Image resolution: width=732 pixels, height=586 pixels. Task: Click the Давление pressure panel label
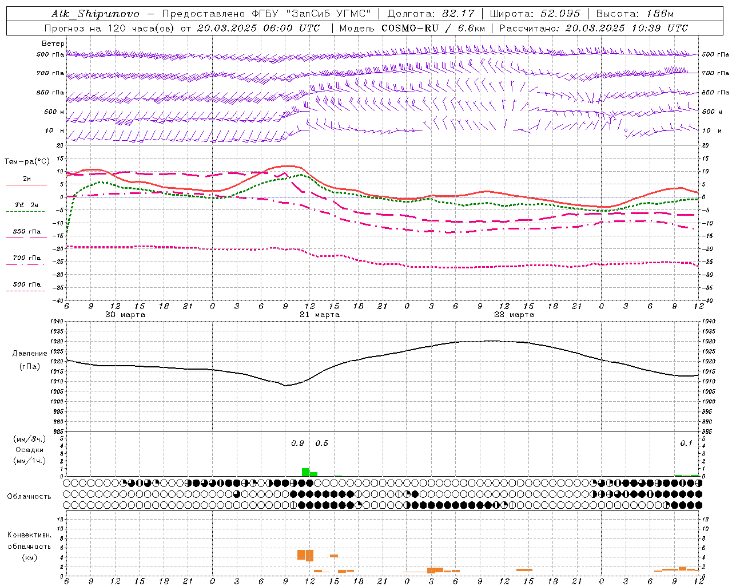coord(30,354)
